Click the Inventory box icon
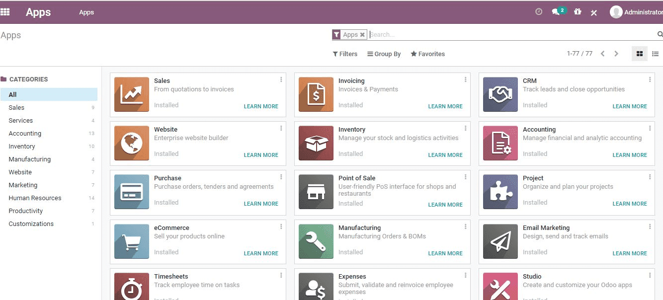 (316, 143)
